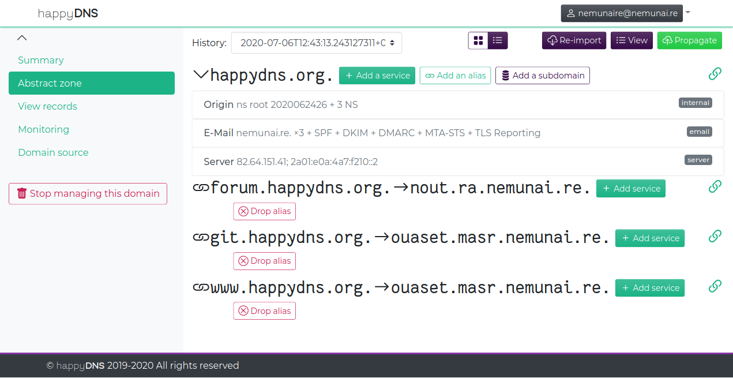Click permalink icon beside happydns.org heading
Viewport: 733px width, 378px height.
coord(715,74)
